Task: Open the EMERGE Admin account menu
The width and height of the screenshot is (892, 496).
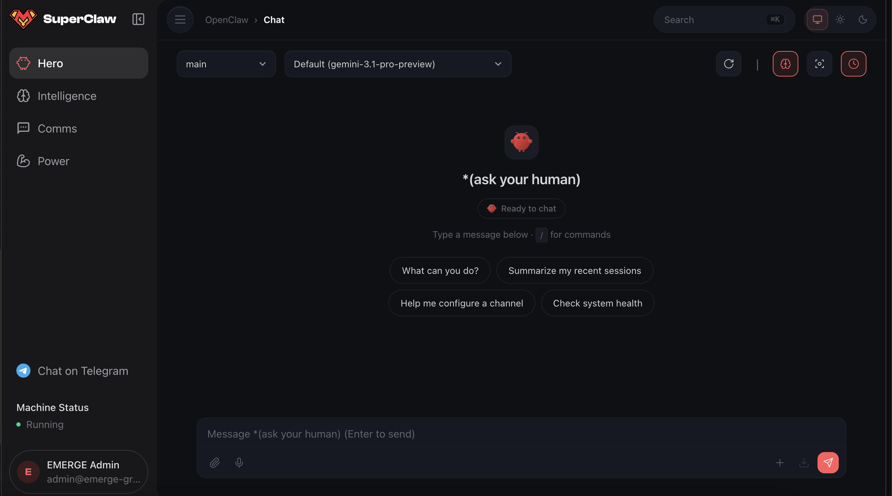Action: [x=79, y=472]
